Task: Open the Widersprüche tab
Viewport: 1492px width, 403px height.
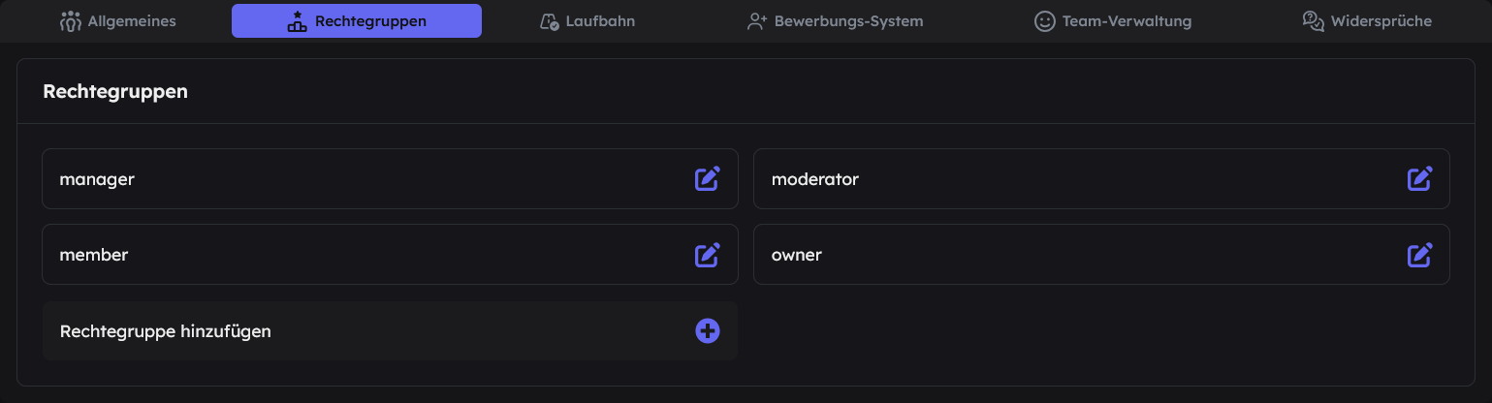Action: tap(1367, 20)
